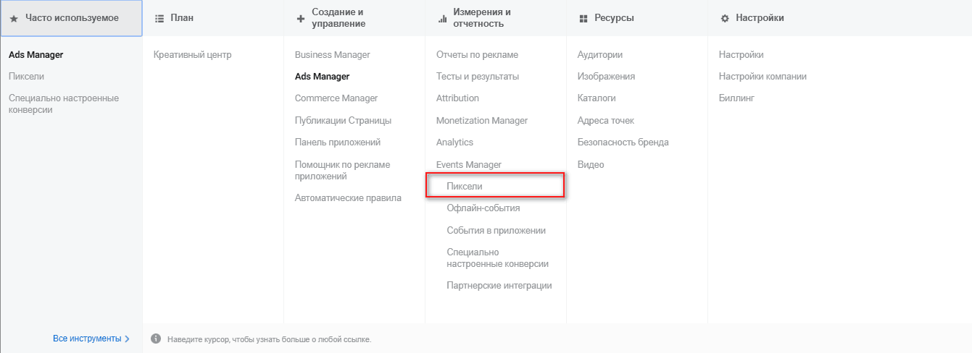Click the grid icon next to Ресурсы
The height and width of the screenshot is (353, 972).
tap(583, 18)
